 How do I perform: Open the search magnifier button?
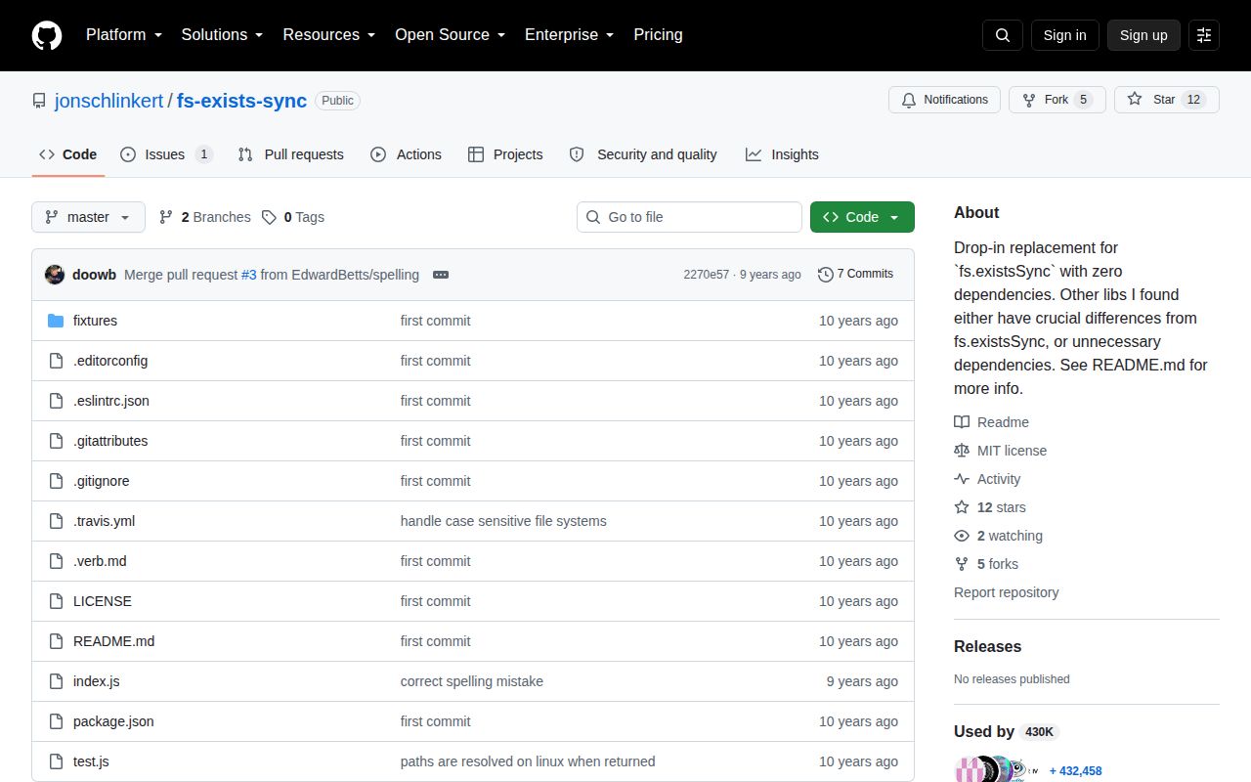1003,35
